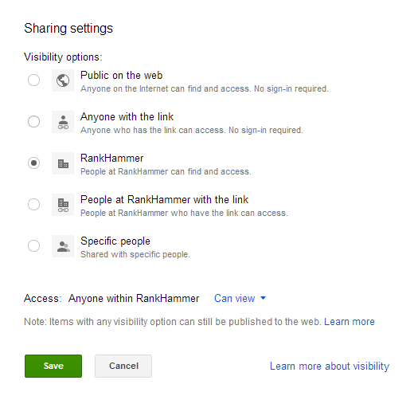Click the people icon beside Specific people
The height and width of the screenshot is (396, 414).
tap(63, 246)
